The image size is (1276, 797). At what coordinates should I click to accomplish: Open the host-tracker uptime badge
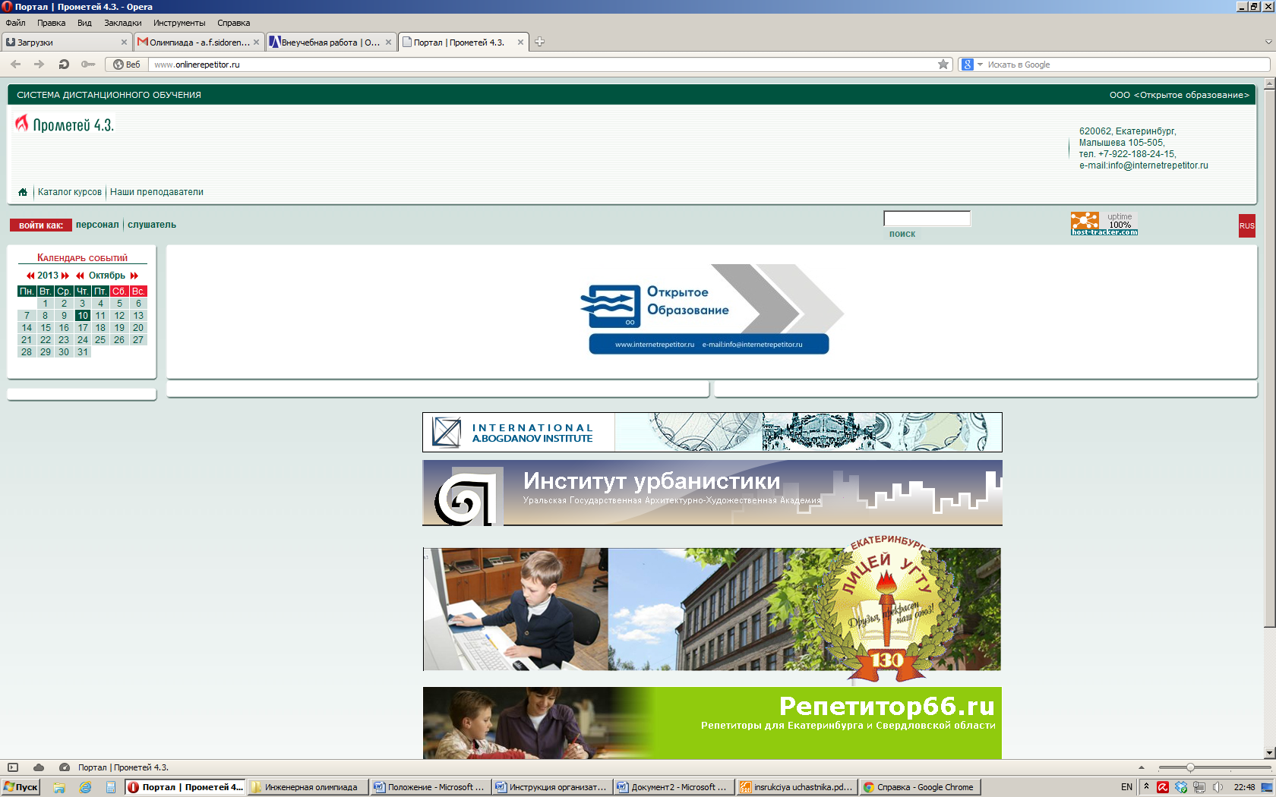coord(1104,224)
